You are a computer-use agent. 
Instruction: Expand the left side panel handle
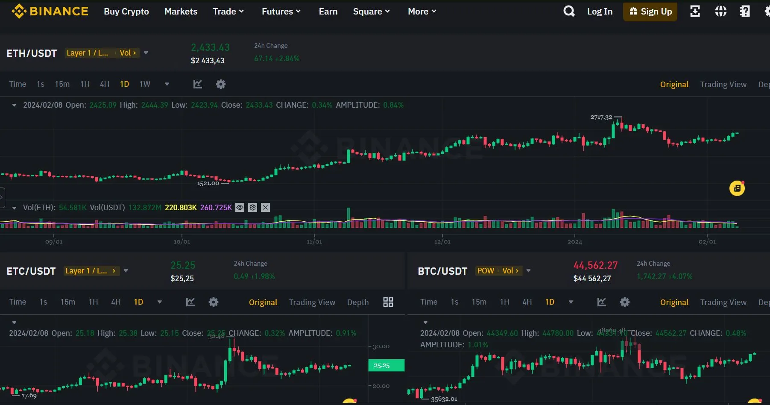click(2, 198)
